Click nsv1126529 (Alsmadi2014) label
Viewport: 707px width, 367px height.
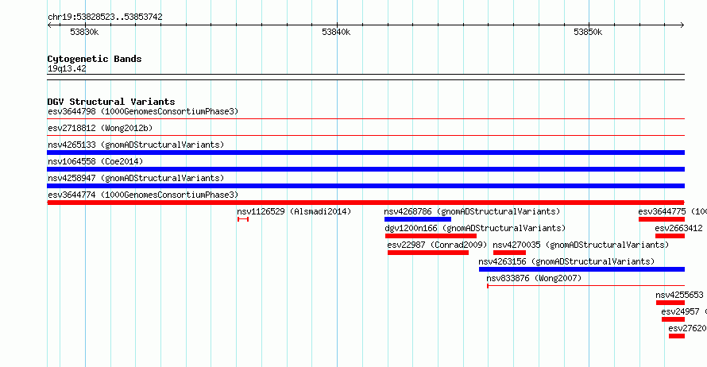coord(294,211)
